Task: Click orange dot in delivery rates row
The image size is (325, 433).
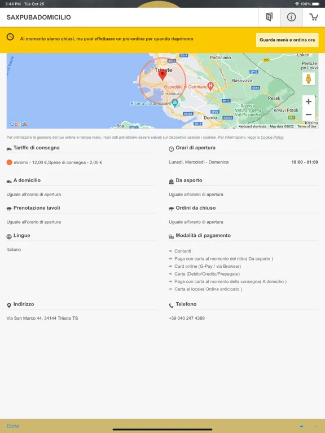Action: (10, 162)
